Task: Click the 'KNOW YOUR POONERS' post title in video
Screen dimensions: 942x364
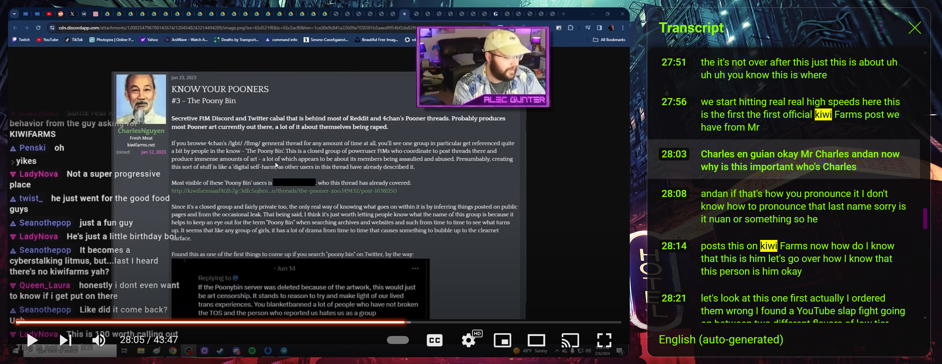Action: (220, 89)
